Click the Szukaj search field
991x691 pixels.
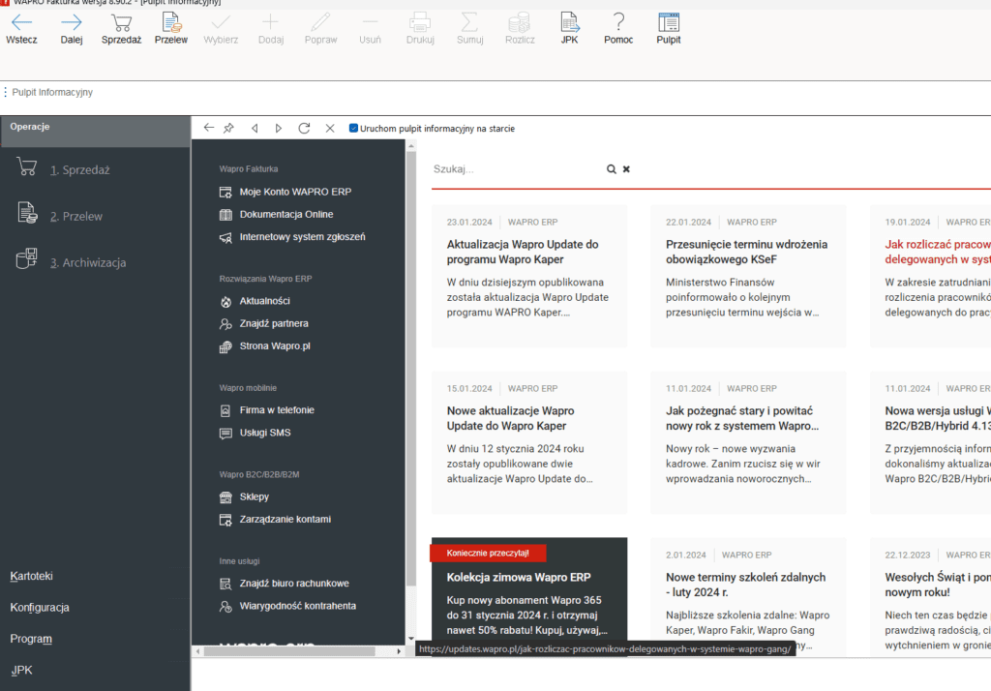517,168
